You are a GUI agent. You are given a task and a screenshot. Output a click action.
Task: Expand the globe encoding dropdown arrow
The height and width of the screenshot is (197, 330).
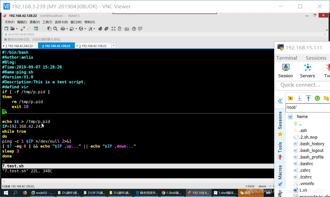85,29
